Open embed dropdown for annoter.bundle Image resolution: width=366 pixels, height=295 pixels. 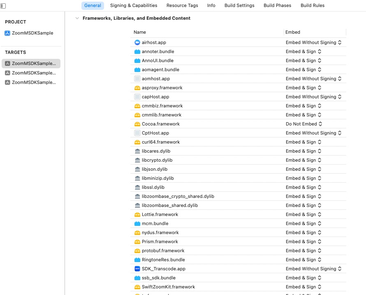pos(303,51)
